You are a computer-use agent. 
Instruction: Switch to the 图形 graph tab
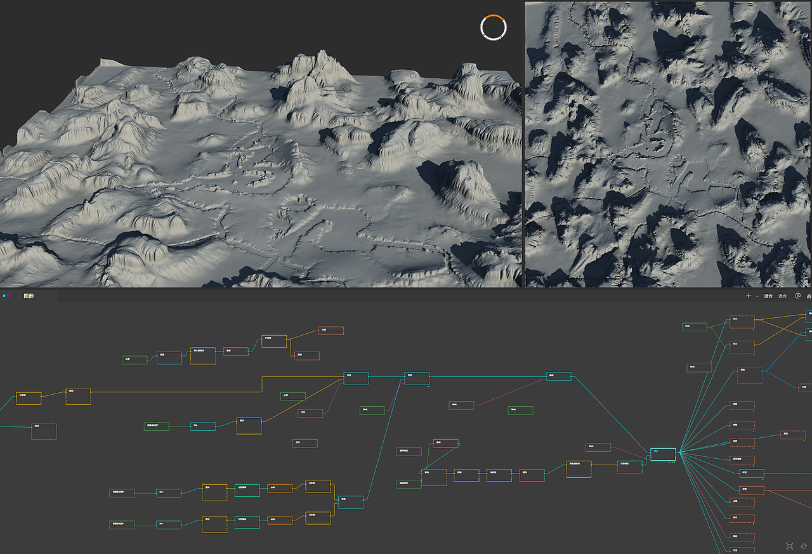(x=28, y=296)
